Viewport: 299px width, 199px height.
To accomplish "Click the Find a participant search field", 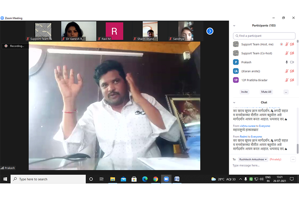I will (x=264, y=36).
